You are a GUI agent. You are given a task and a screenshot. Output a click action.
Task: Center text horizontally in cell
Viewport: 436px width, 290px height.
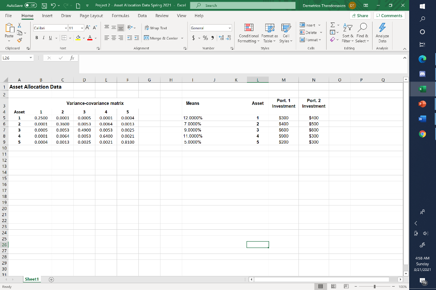[x=114, y=38]
